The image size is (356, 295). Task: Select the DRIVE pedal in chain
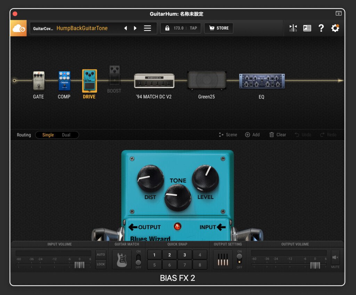pyautogui.click(x=89, y=81)
